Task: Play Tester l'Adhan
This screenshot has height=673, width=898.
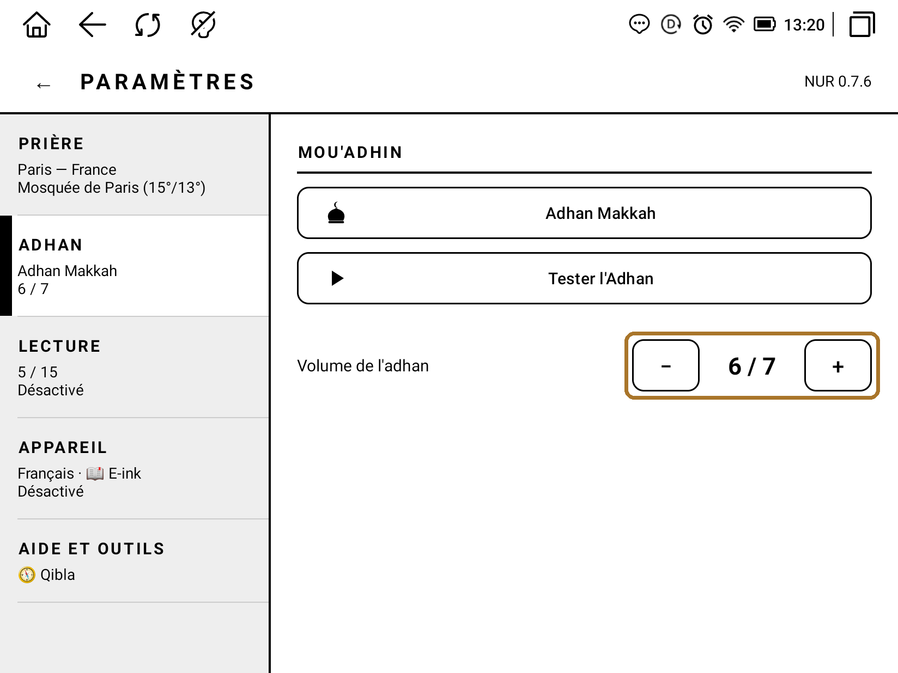Action: pyautogui.click(x=584, y=278)
